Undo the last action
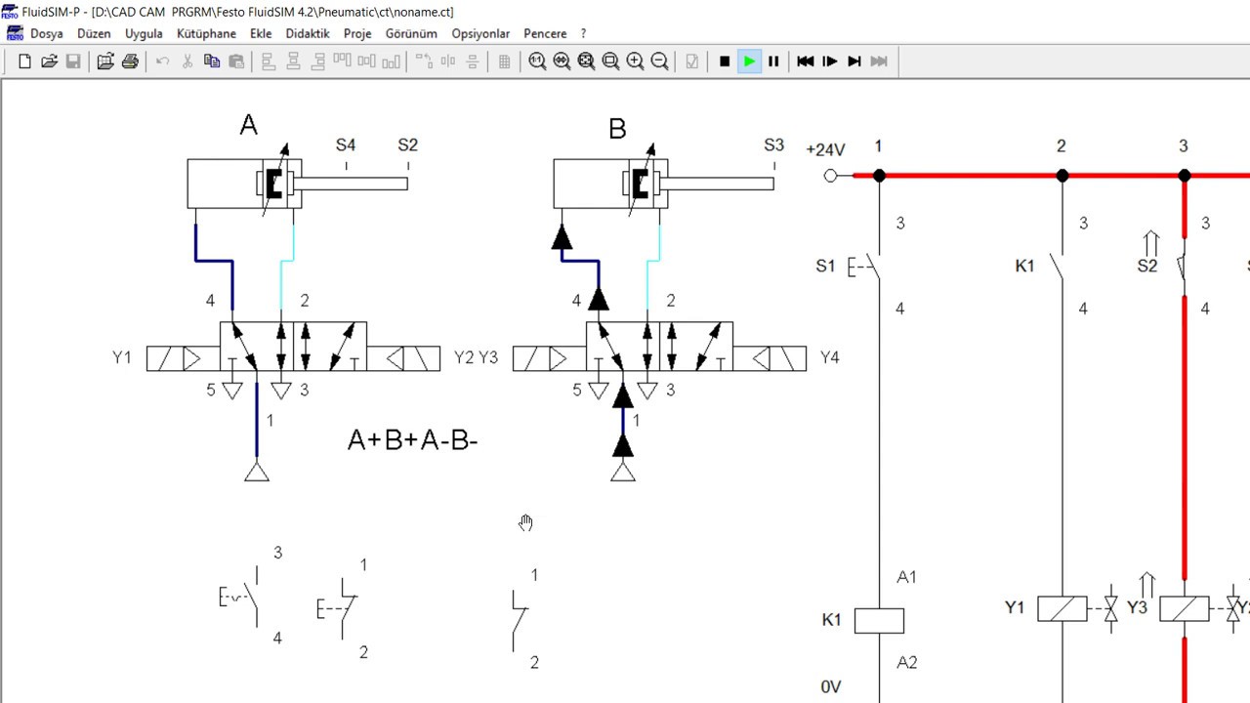Screen dimensions: 1250x703 (162, 61)
